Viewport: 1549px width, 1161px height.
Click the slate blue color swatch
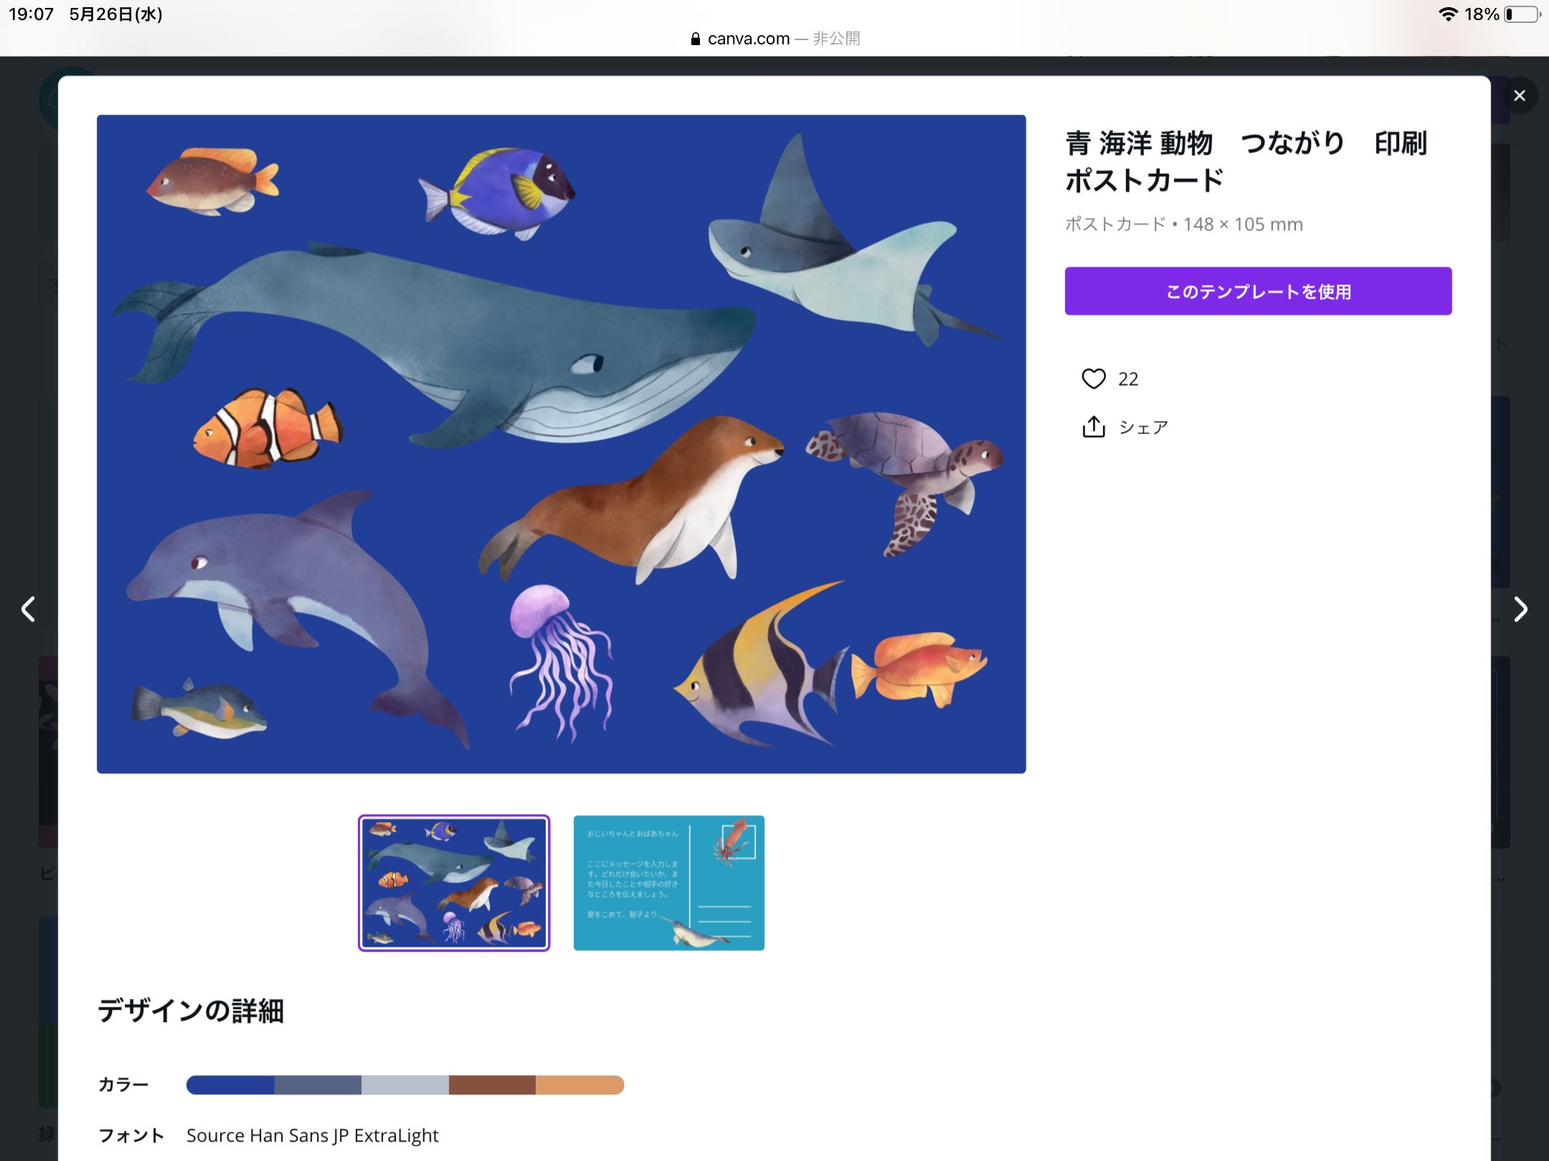coord(318,1085)
